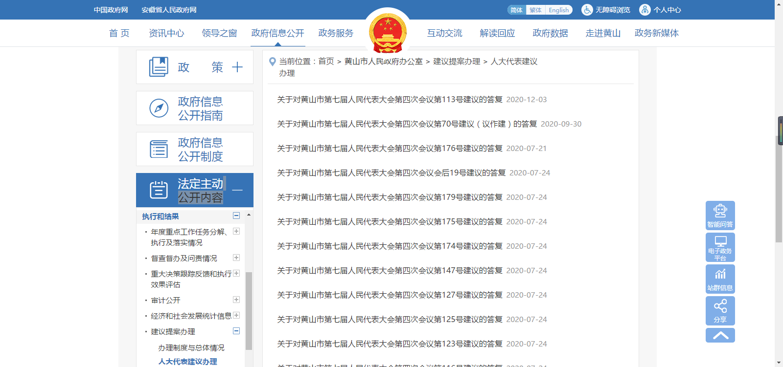Expand the 审计公开 tree item
Screen dimensions: 783x367
click(236, 300)
